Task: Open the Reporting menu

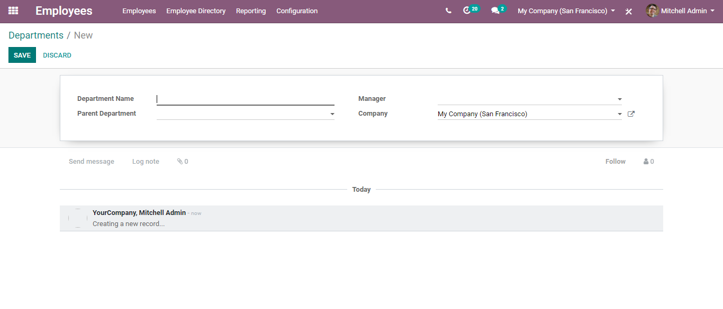Action: (251, 11)
